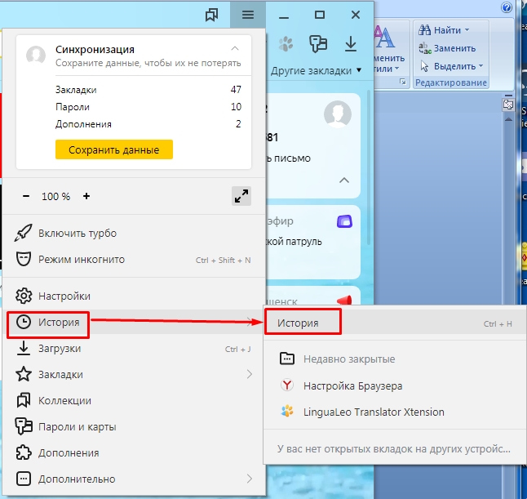The image size is (527, 499).
Task: Open Дополнения in main menu
Action: [134, 453]
